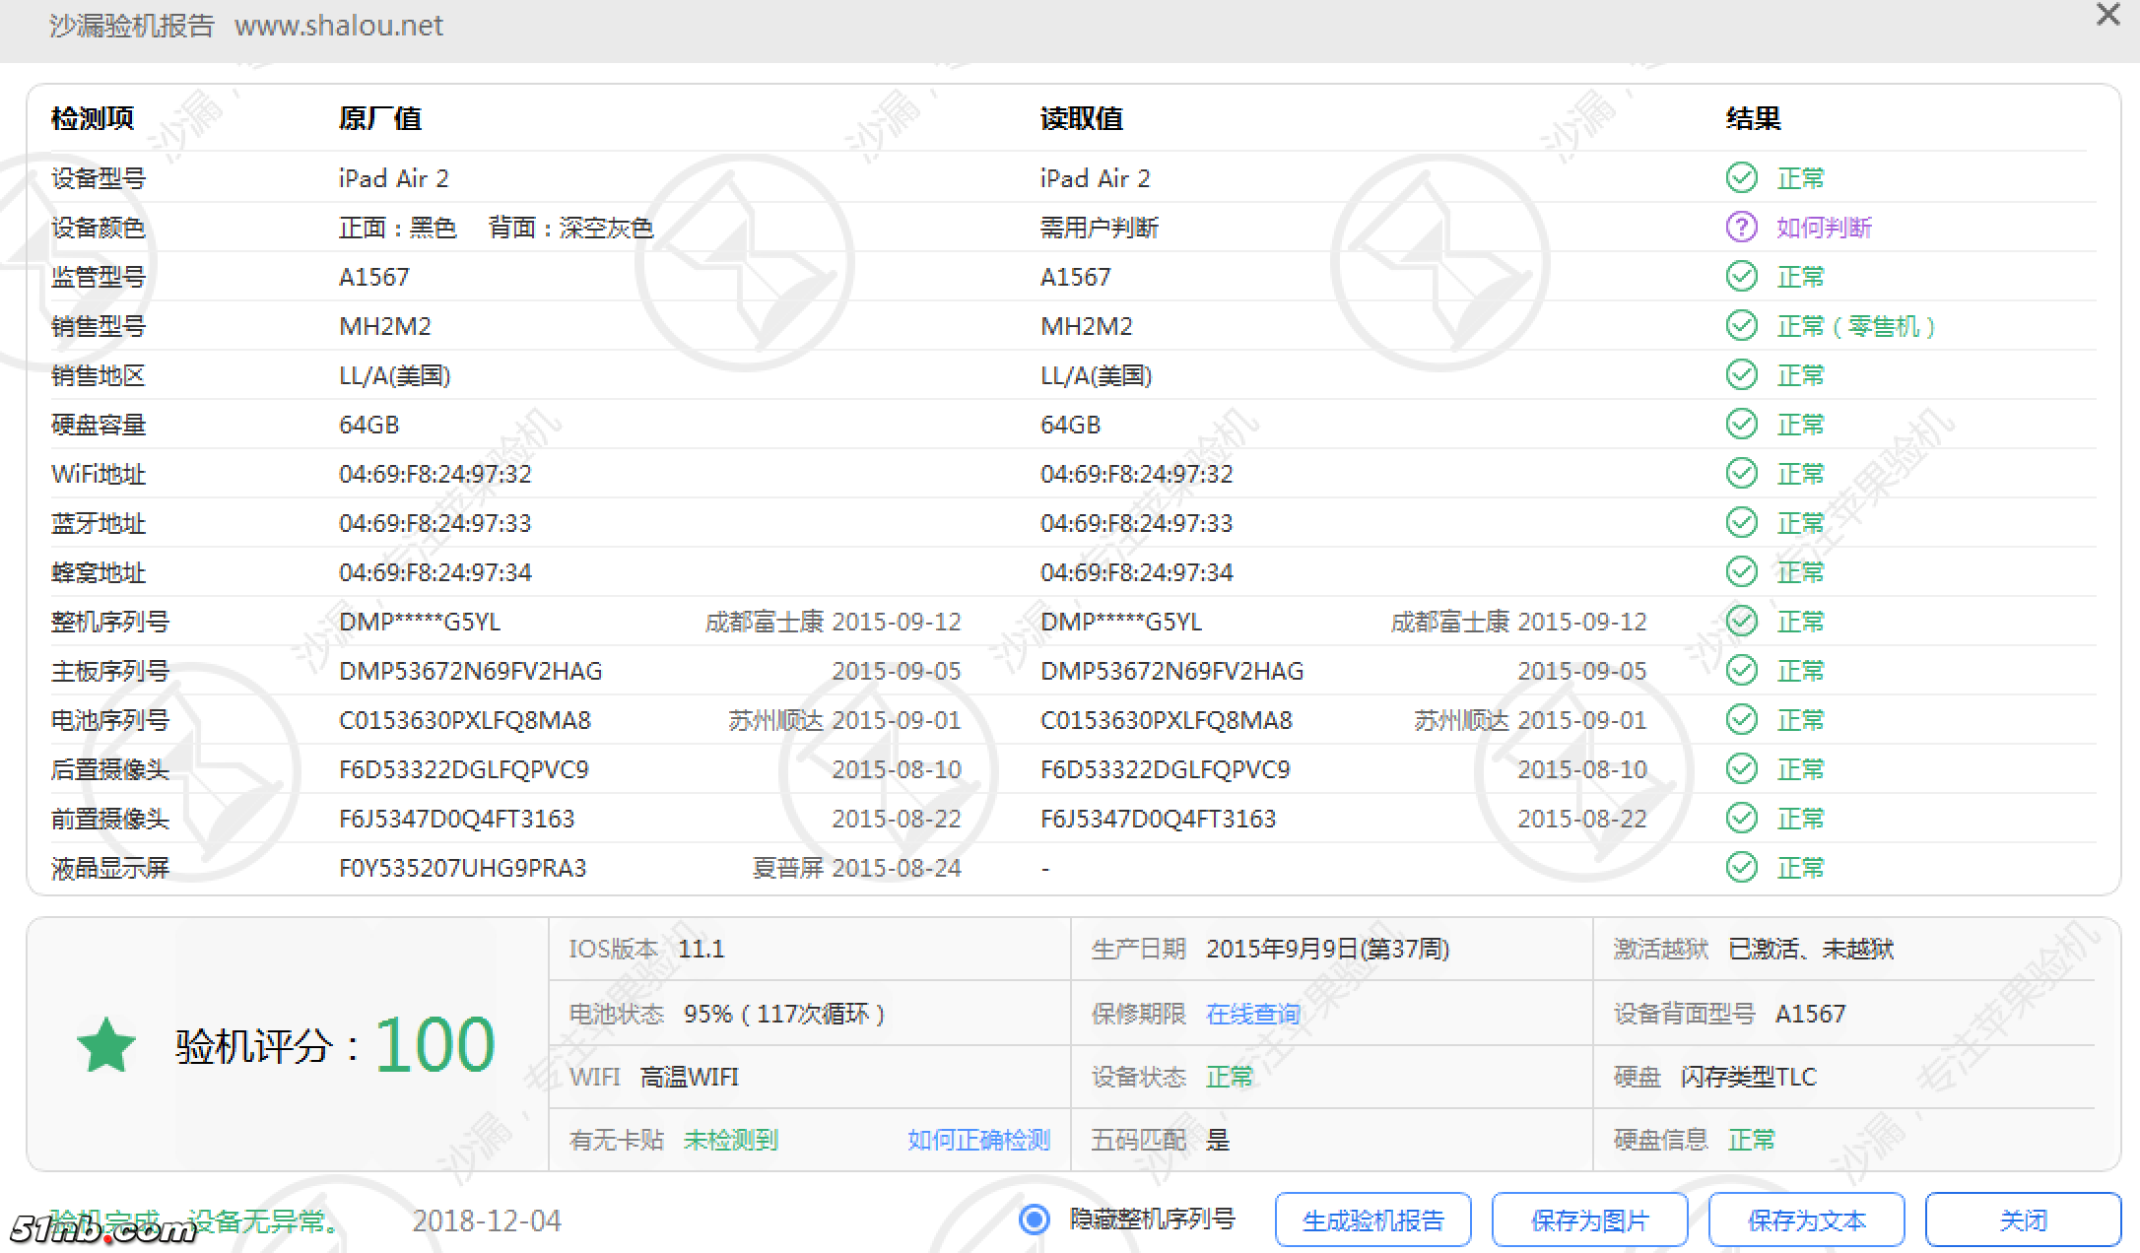Viewport: 2140px width, 1253px height.
Task: Toggle 隐藏整机序列号 radio button
Action: tap(1034, 1220)
